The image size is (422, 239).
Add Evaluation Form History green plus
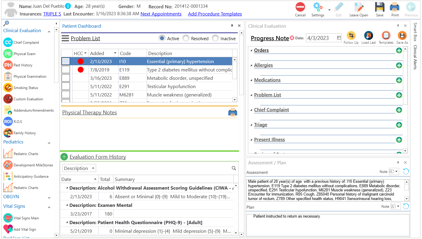point(64,157)
